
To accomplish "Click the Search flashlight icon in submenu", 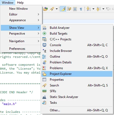I will [44, 85].
